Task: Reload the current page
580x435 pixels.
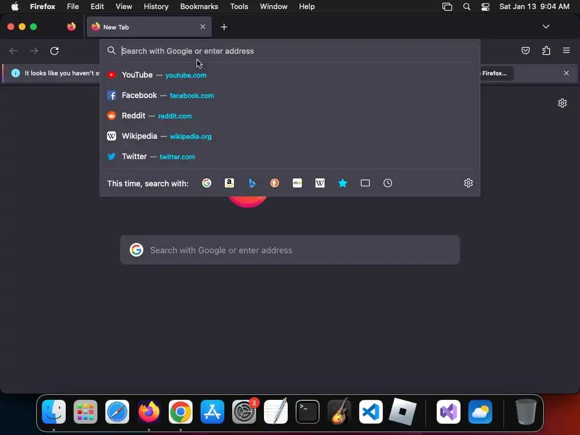Action: tap(54, 50)
